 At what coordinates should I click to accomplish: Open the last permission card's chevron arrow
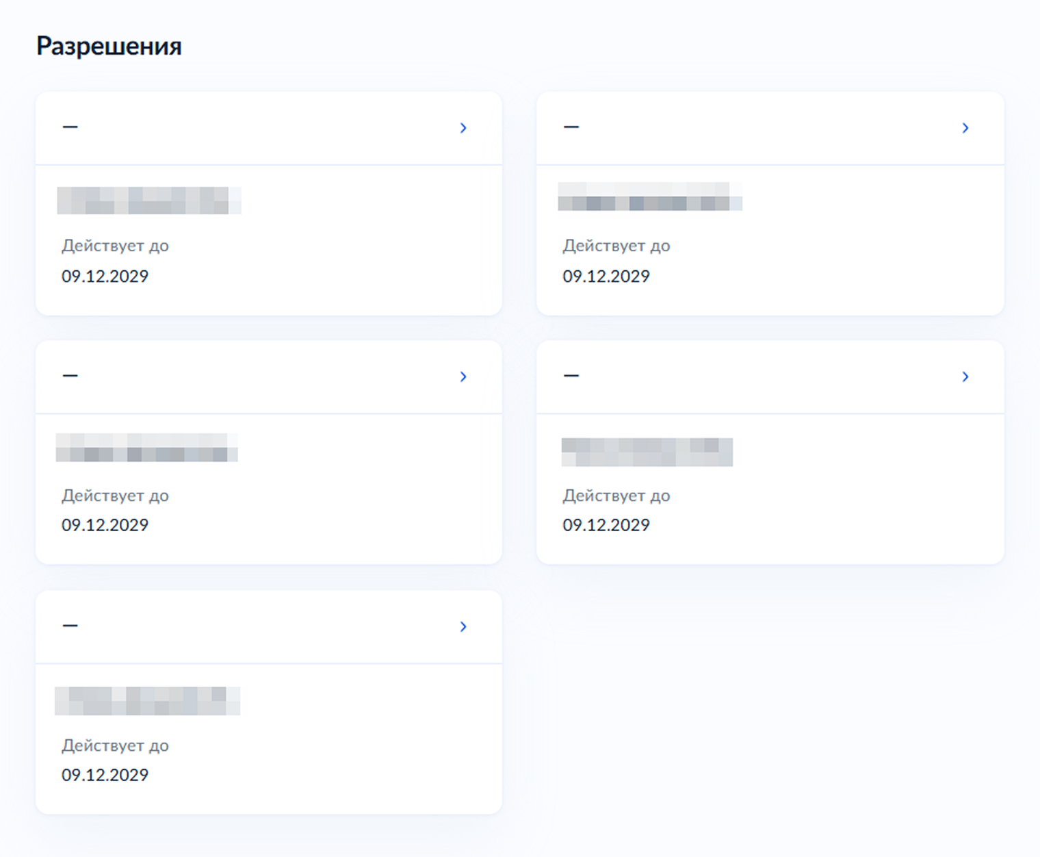coord(463,626)
